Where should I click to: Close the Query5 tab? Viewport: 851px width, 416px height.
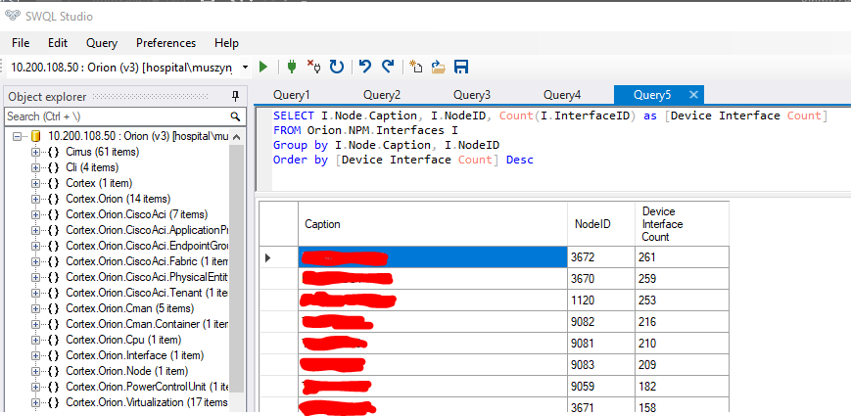(693, 95)
